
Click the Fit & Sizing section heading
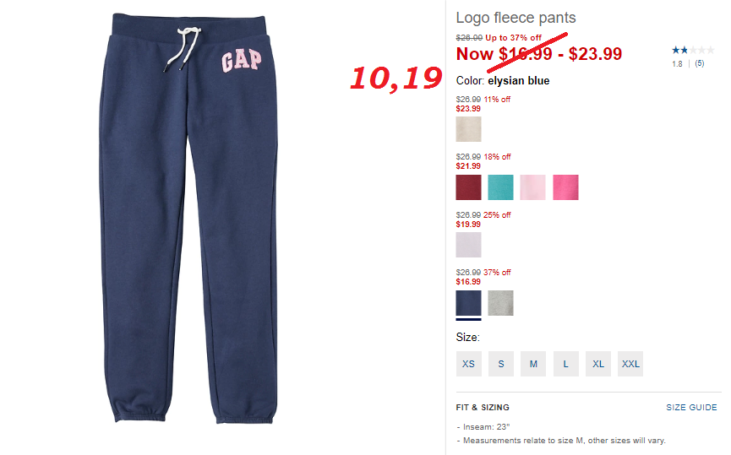tap(483, 408)
